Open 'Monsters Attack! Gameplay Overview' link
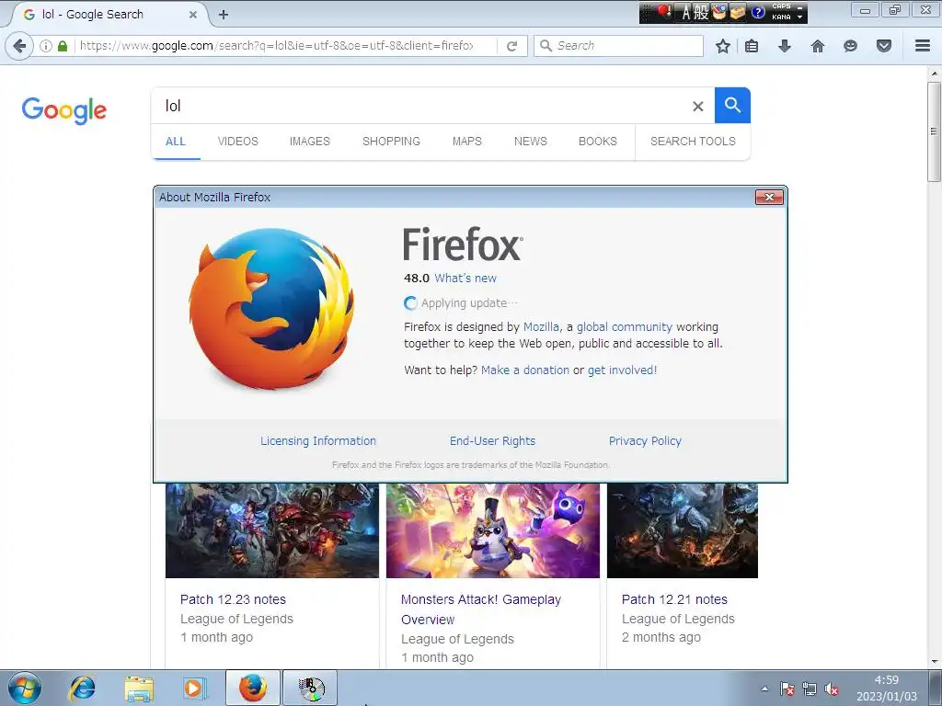This screenshot has height=706, width=942. 481,609
